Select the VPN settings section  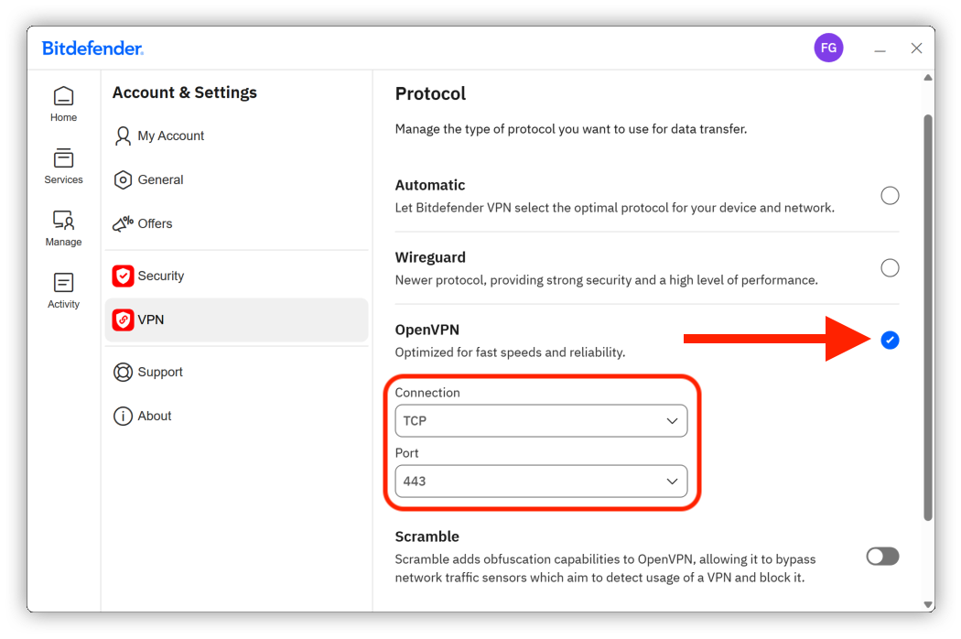pos(236,320)
